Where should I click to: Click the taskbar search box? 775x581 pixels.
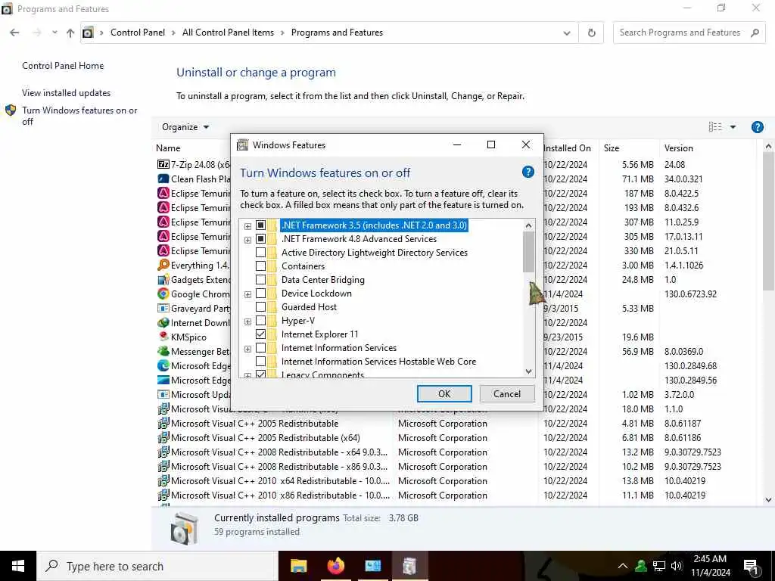157,566
